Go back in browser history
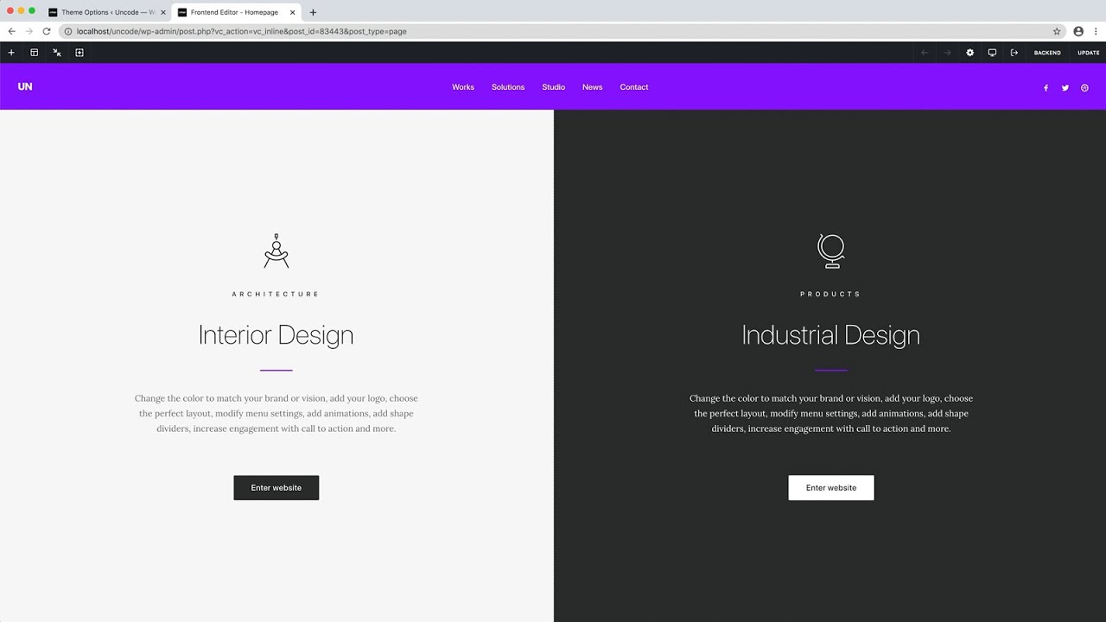This screenshot has width=1106, height=622. (11, 31)
